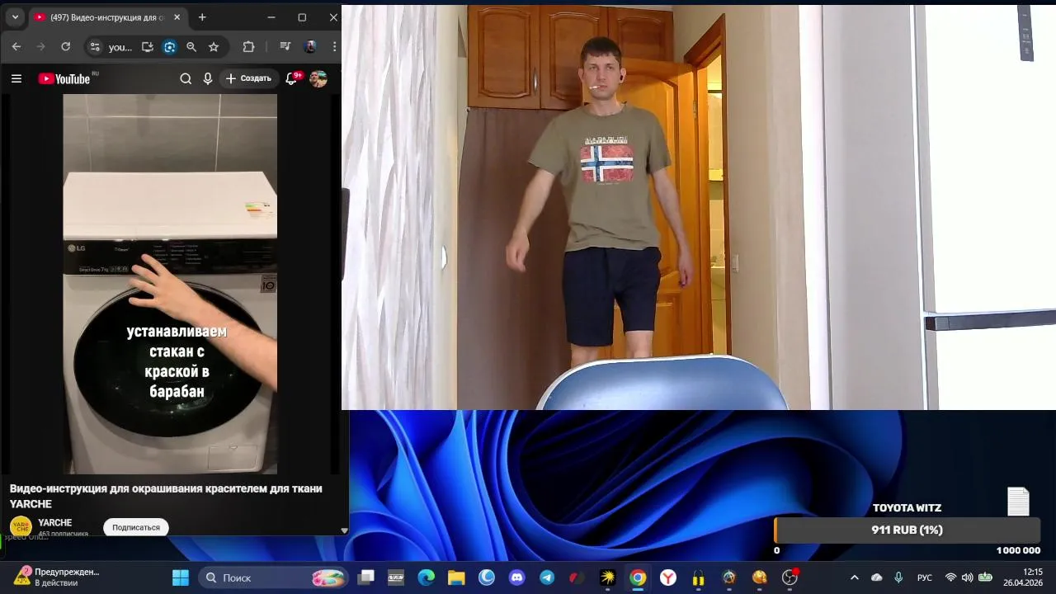Screen dimensions: 1056x594
Task: Open OneDrive cloud tray icon
Action: click(876, 577)
